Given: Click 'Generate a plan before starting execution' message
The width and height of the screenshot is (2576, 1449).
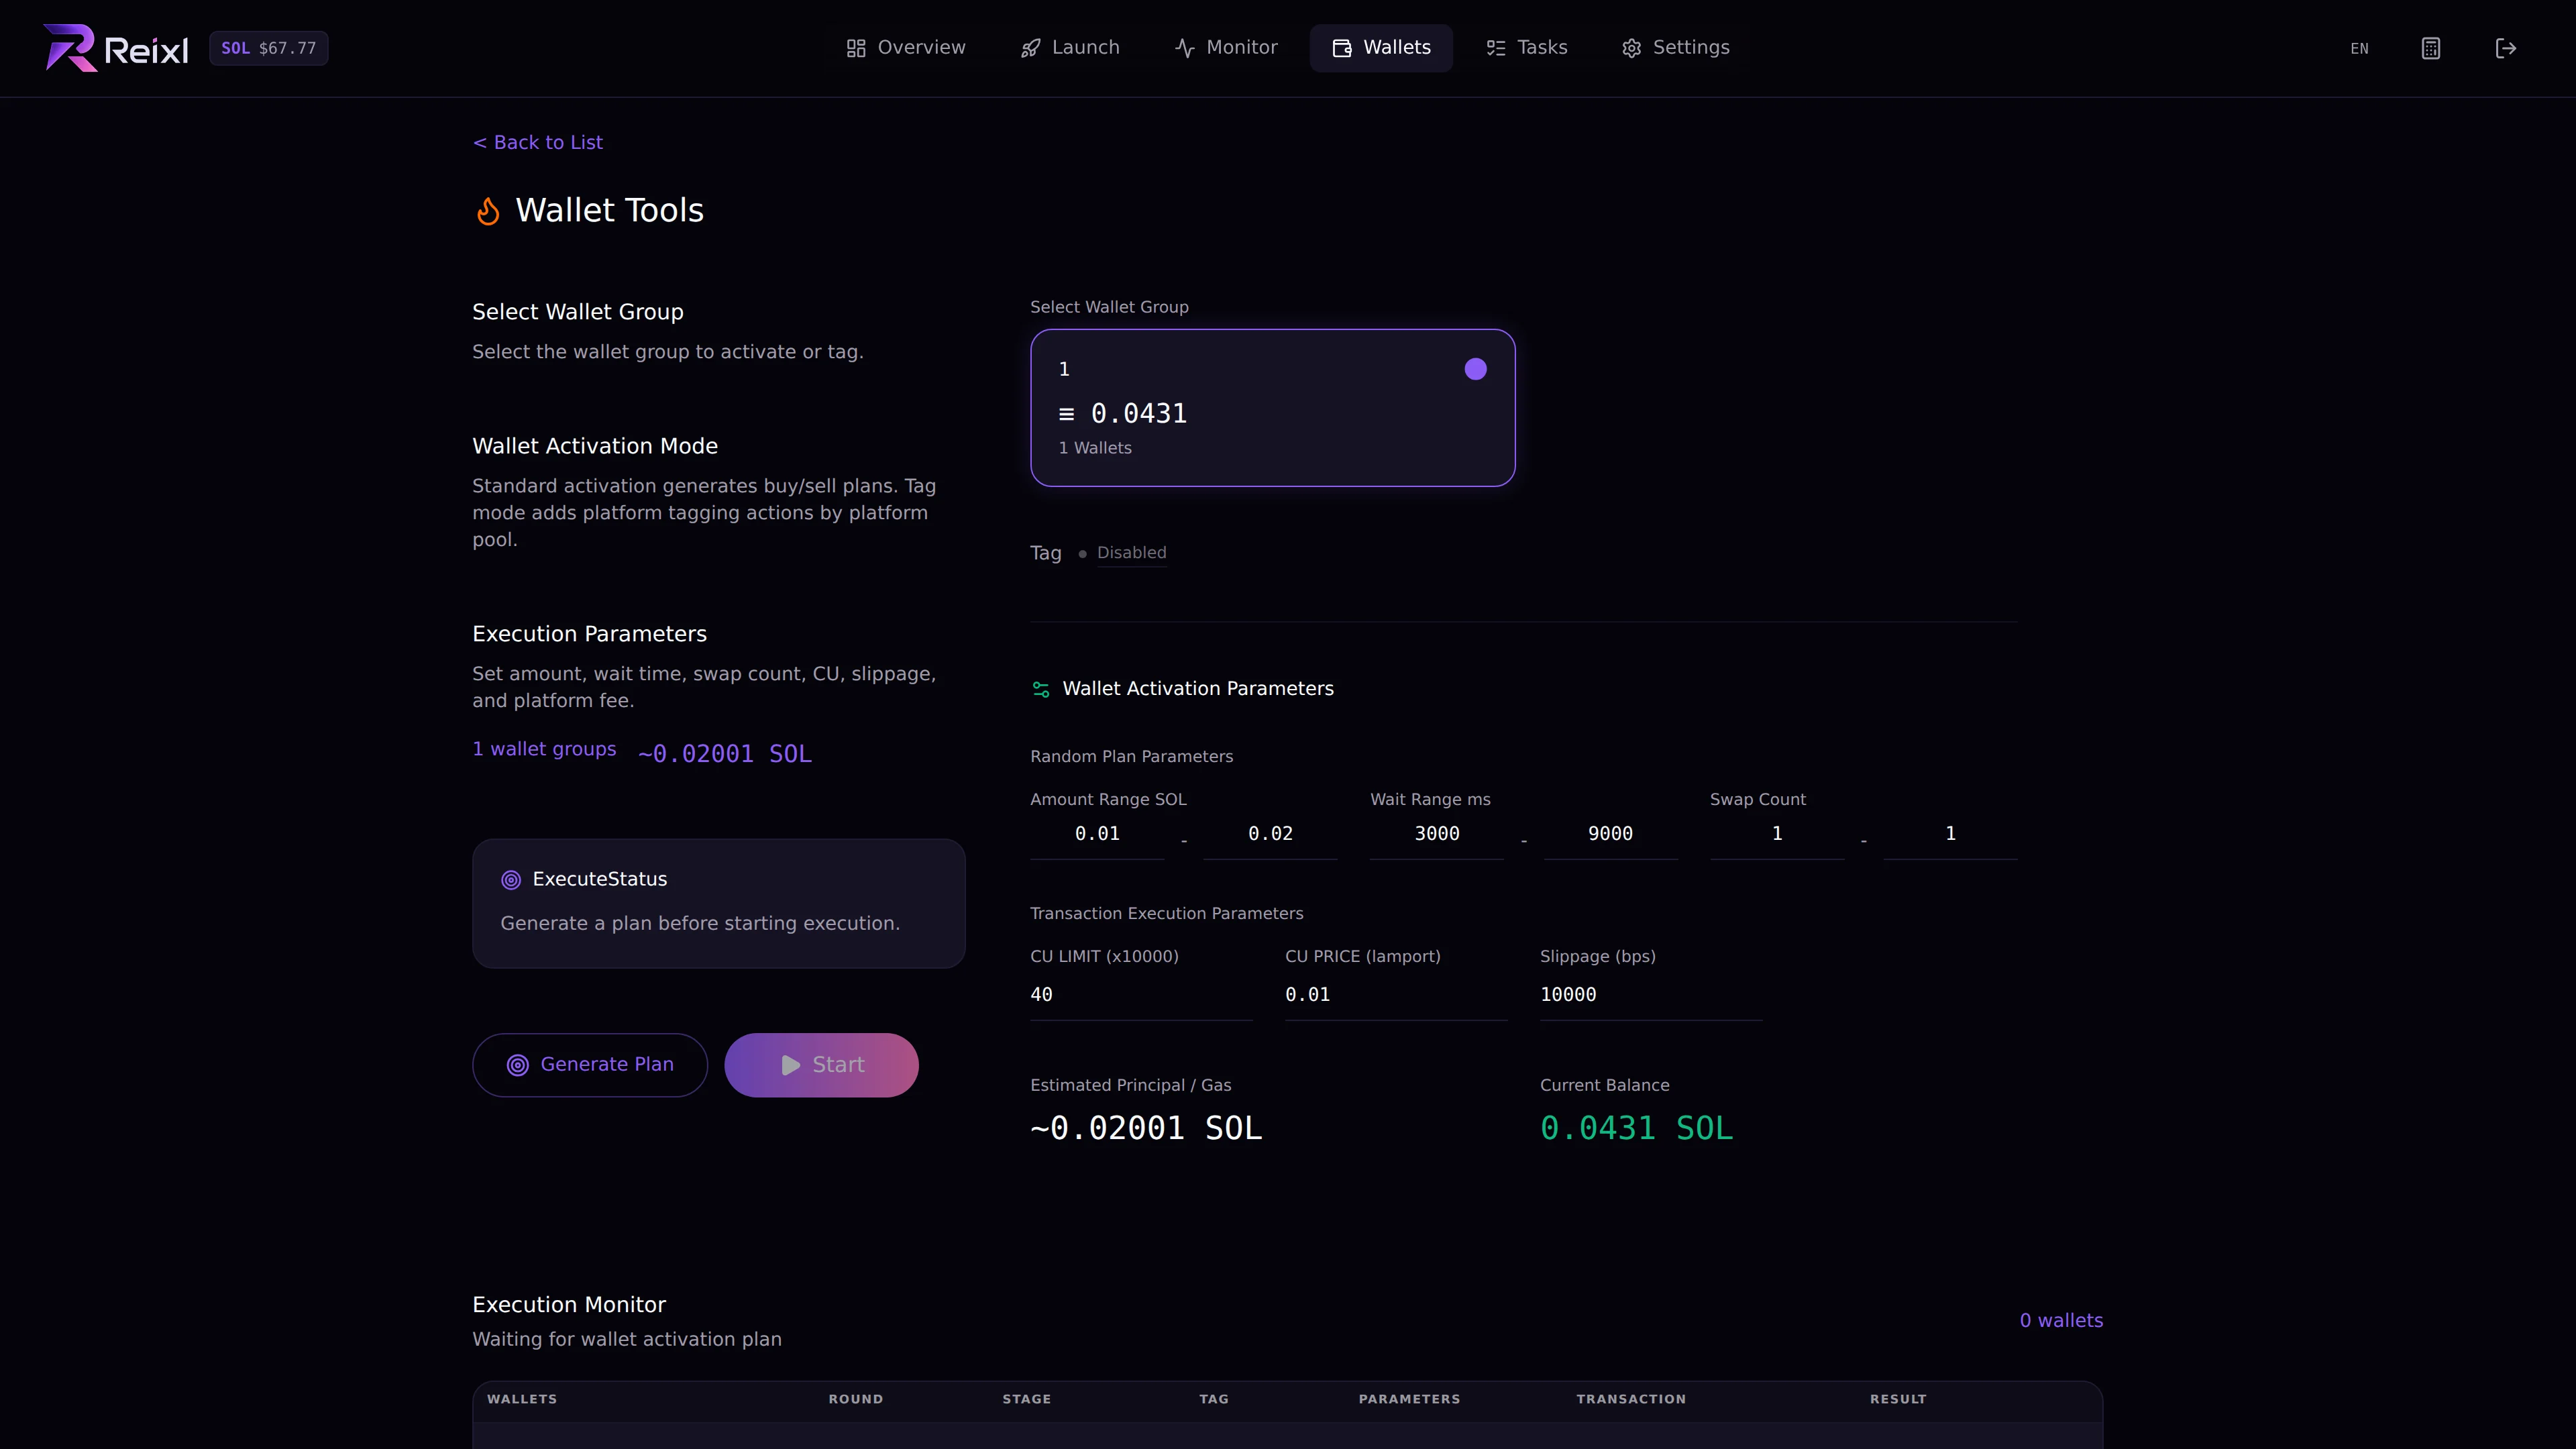Looking at the screenshot, I should point(700,924).
